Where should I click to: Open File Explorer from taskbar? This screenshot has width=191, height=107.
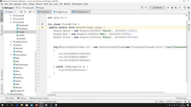pyautogui.click(x=22, y=105)
